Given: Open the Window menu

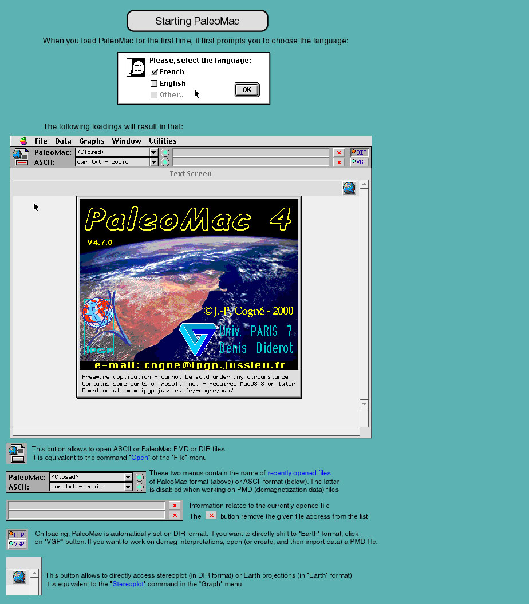Looking at the screenshot, I should pyautogui.click(x=127, y=141).
